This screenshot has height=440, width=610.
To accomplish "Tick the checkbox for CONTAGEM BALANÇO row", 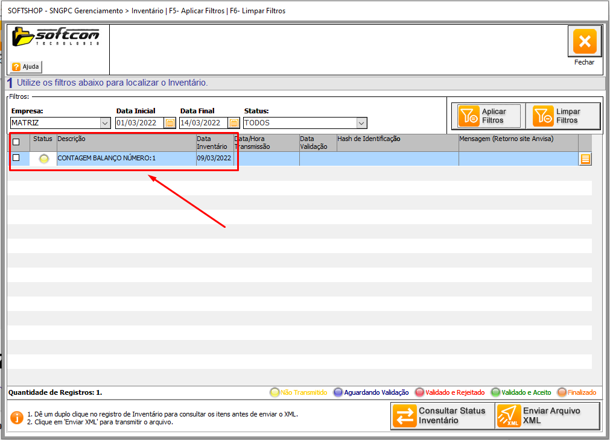I will point(16,158).
